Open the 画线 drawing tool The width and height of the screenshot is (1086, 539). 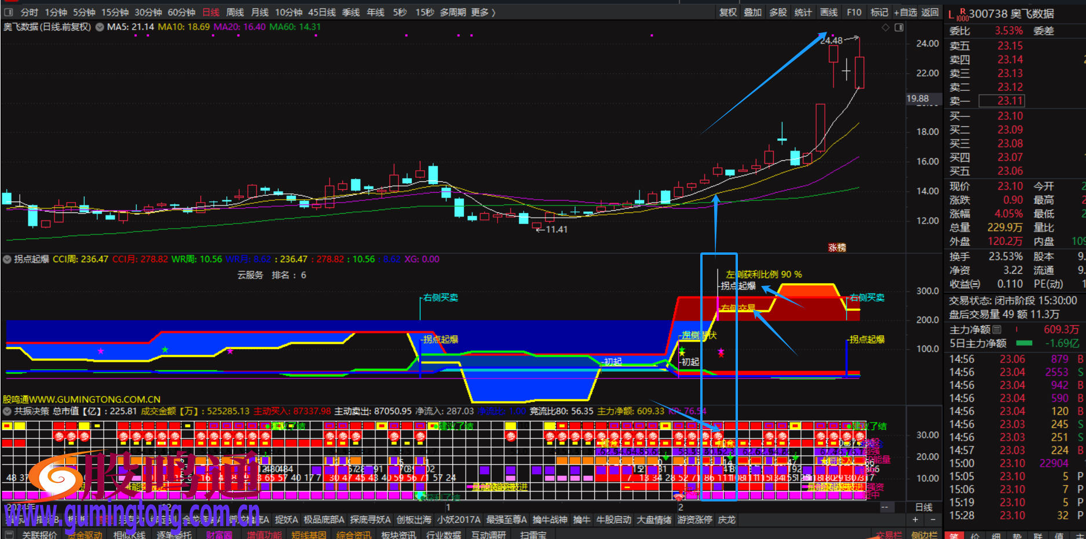click(829, 12)
